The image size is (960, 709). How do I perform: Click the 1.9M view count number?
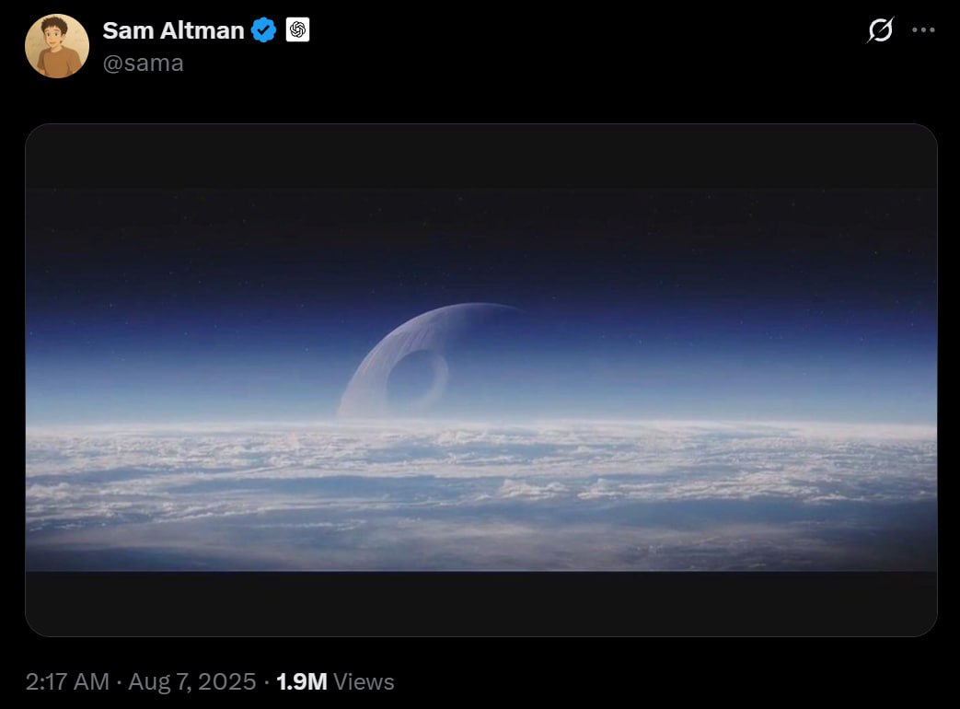[x=301, y=681]
